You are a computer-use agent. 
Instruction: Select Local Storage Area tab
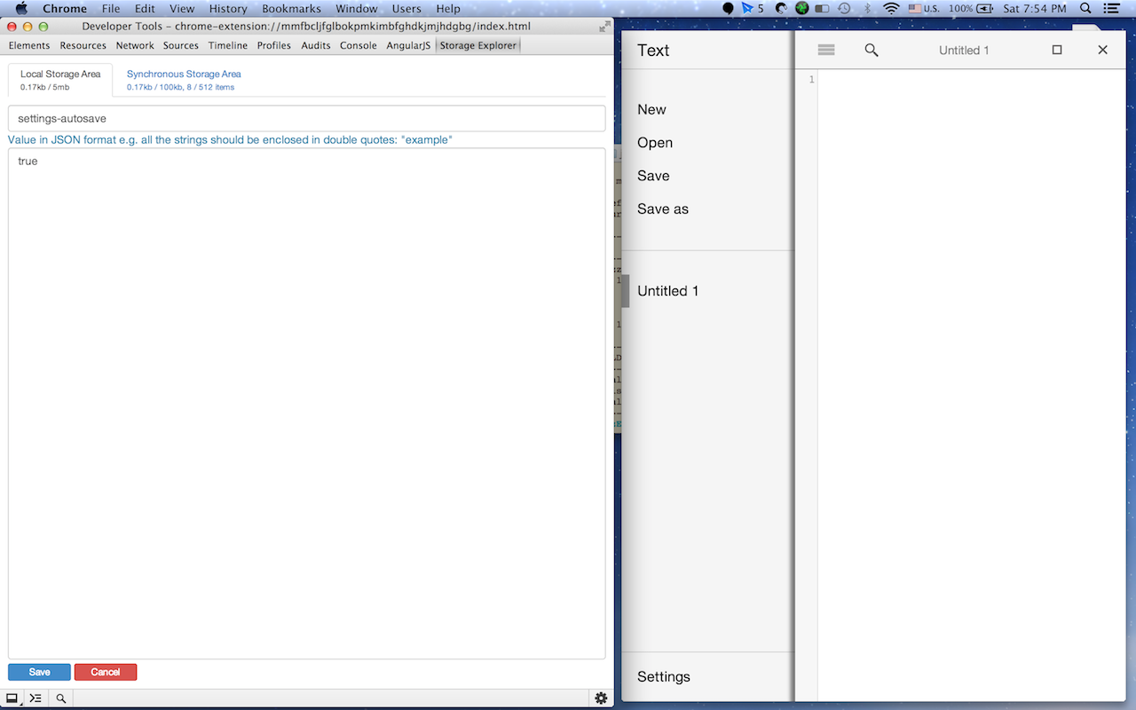60,80
